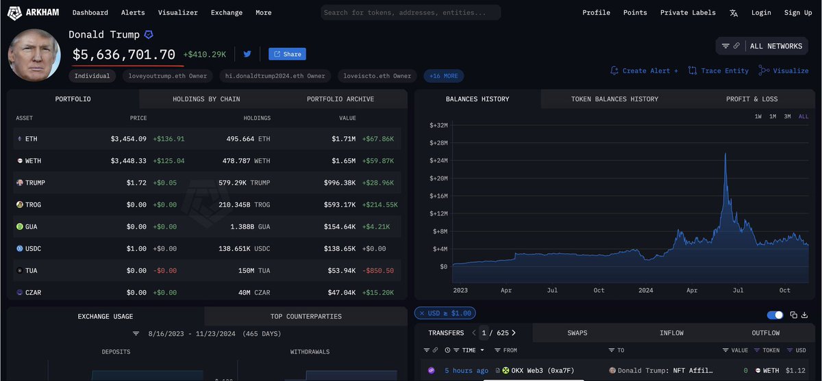Click the GUA token icon
Screen dimensions: 822x381
pyautogui.click(x=19, y=226)
